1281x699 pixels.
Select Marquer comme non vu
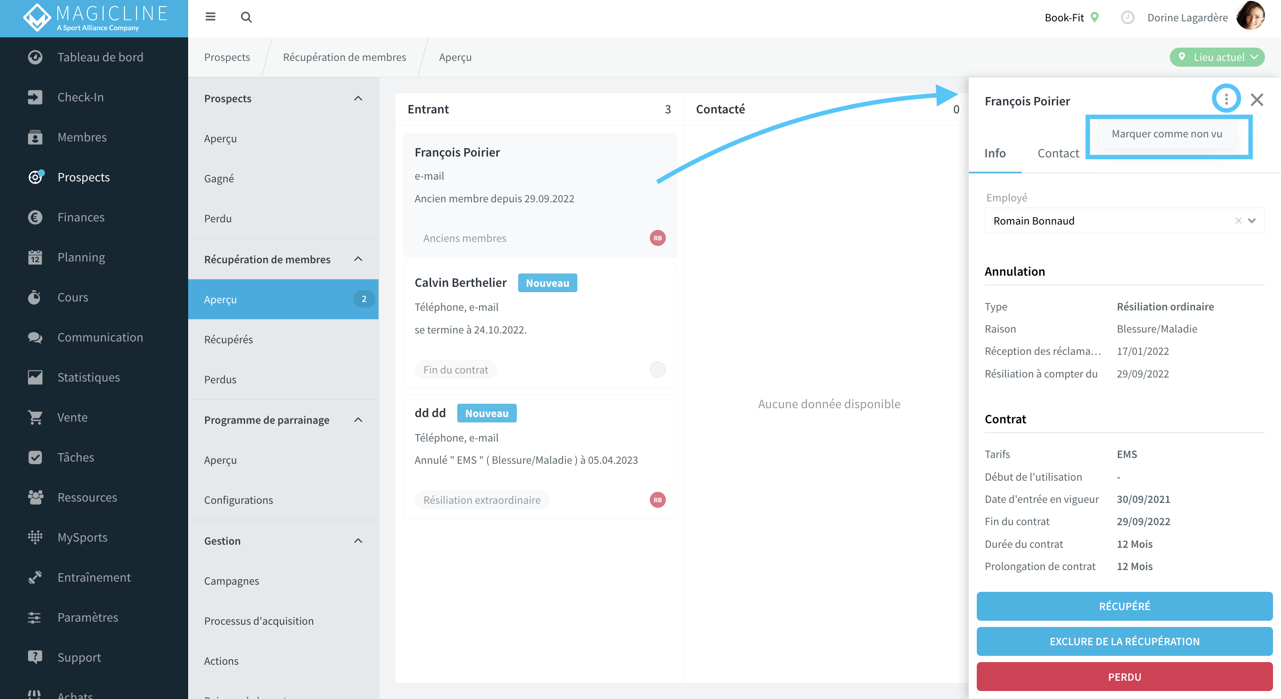coord(1167,134)
